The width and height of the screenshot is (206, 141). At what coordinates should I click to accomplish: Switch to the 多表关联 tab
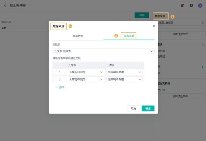[129, 36]
